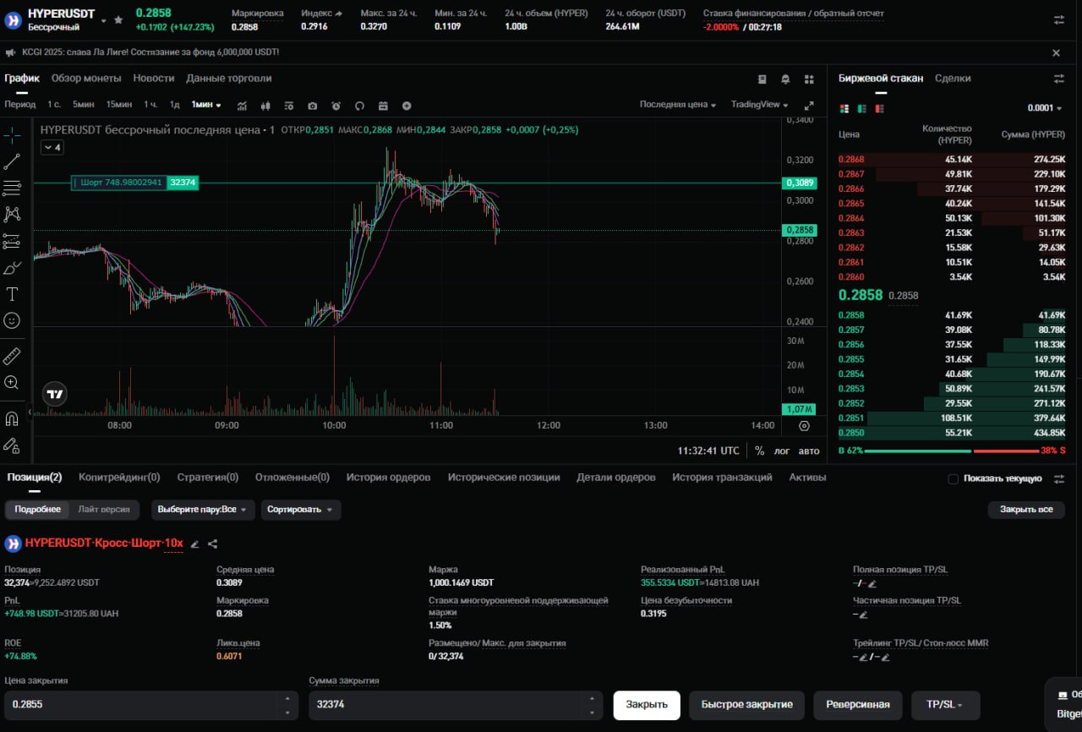Click the Сумма закрытия input field
1082x732 pixels.
click(456, 704)
